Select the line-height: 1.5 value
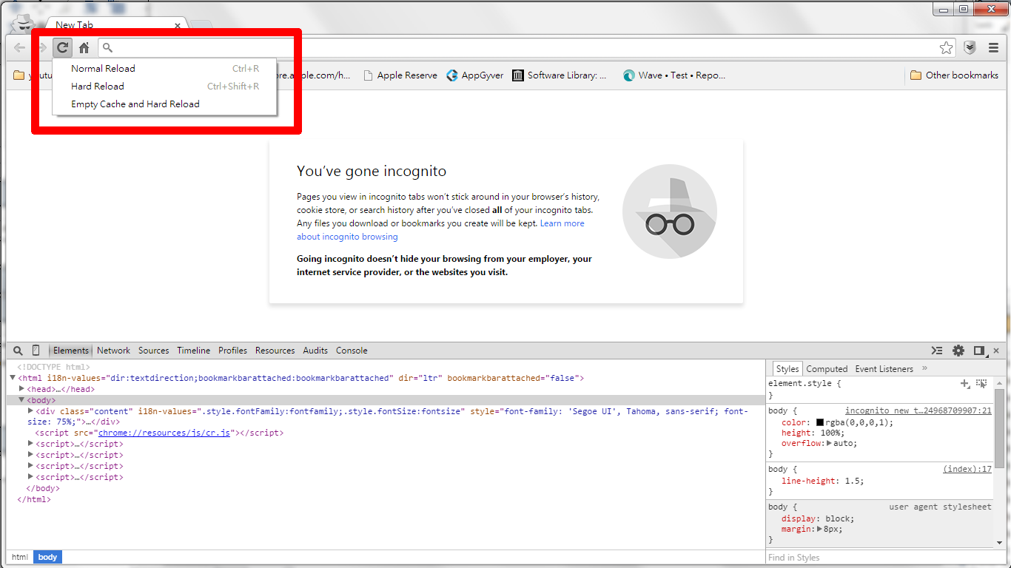Image resolution: width=1011 pixels, height=568 pixels. point(854,481)
